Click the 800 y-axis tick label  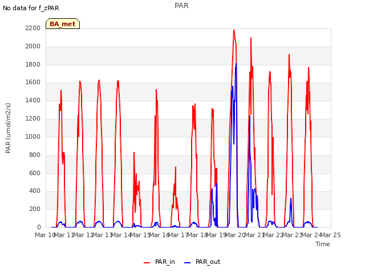pyautogui.click(x=35, y=155)
